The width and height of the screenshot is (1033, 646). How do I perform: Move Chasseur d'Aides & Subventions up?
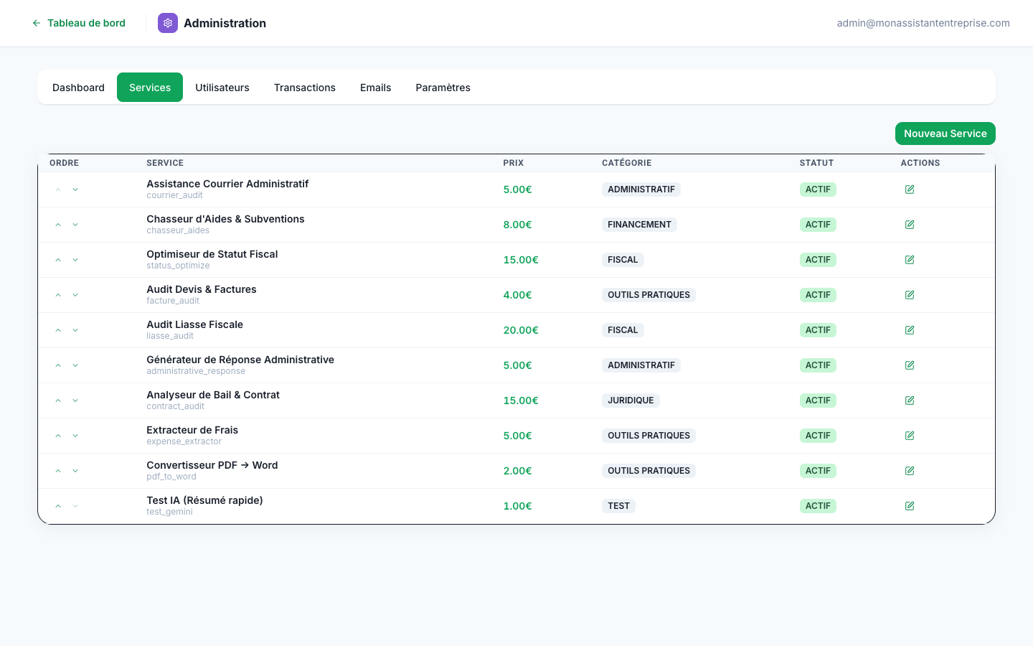click(58, 225)
